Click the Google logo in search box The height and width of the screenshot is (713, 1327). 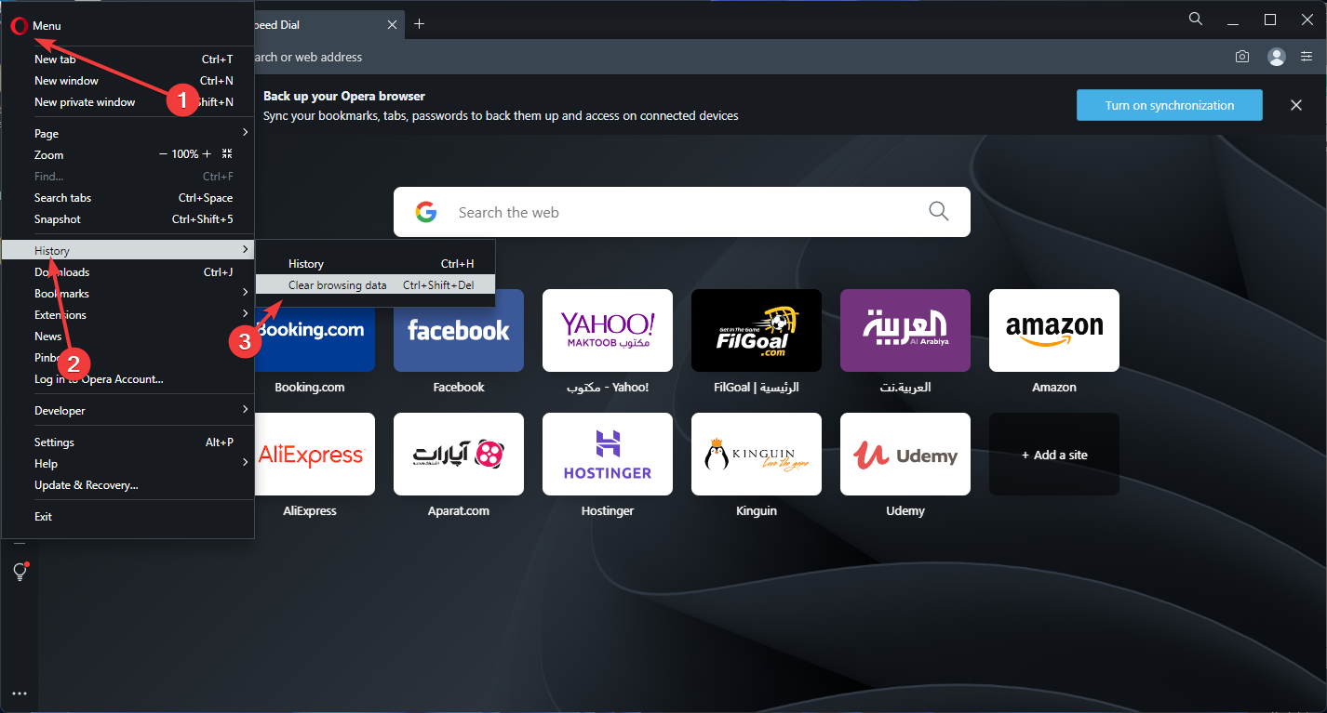point(426,212)
